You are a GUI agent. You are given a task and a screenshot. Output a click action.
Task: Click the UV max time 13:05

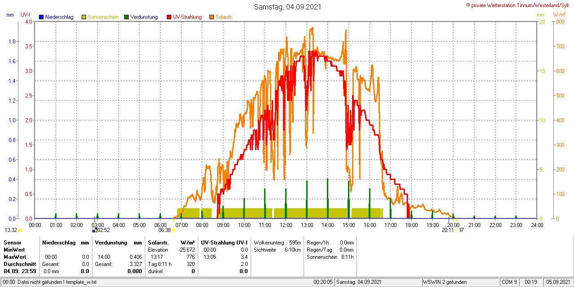click(210, 257)
